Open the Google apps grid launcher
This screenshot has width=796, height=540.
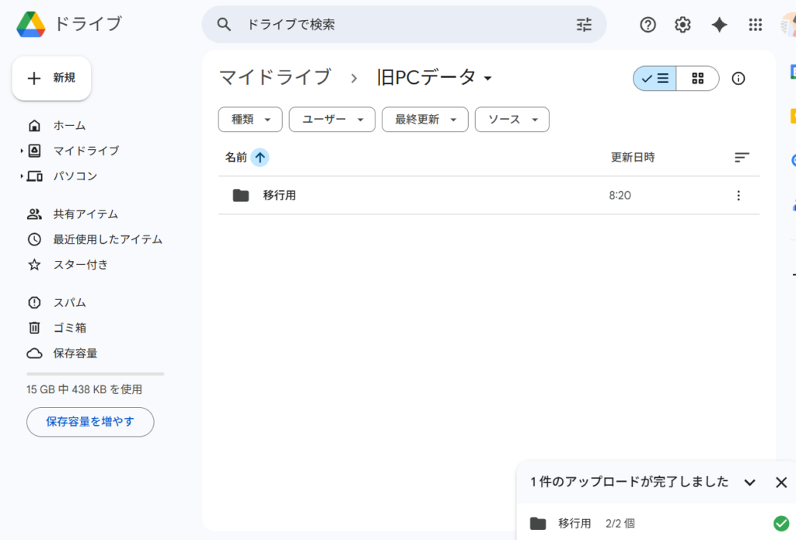pyautogui.click(x=755, y=25)
